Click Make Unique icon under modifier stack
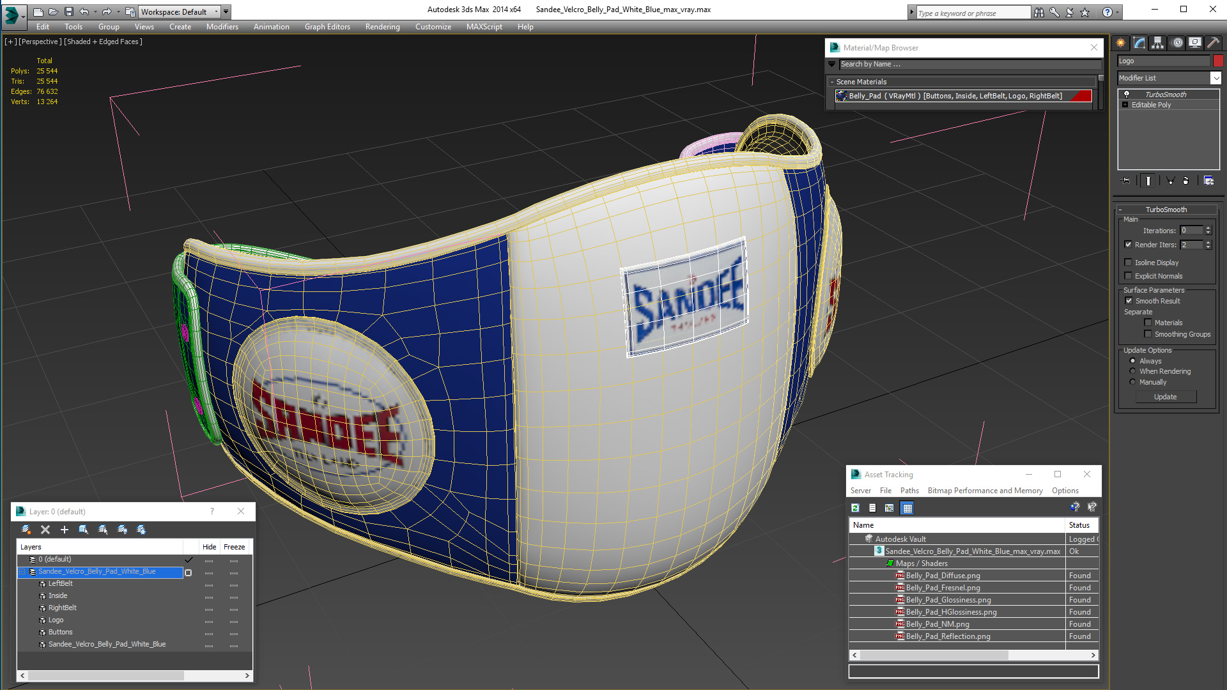The width and height of the screenshot is (1227, 690). (x=1171, y=181)
